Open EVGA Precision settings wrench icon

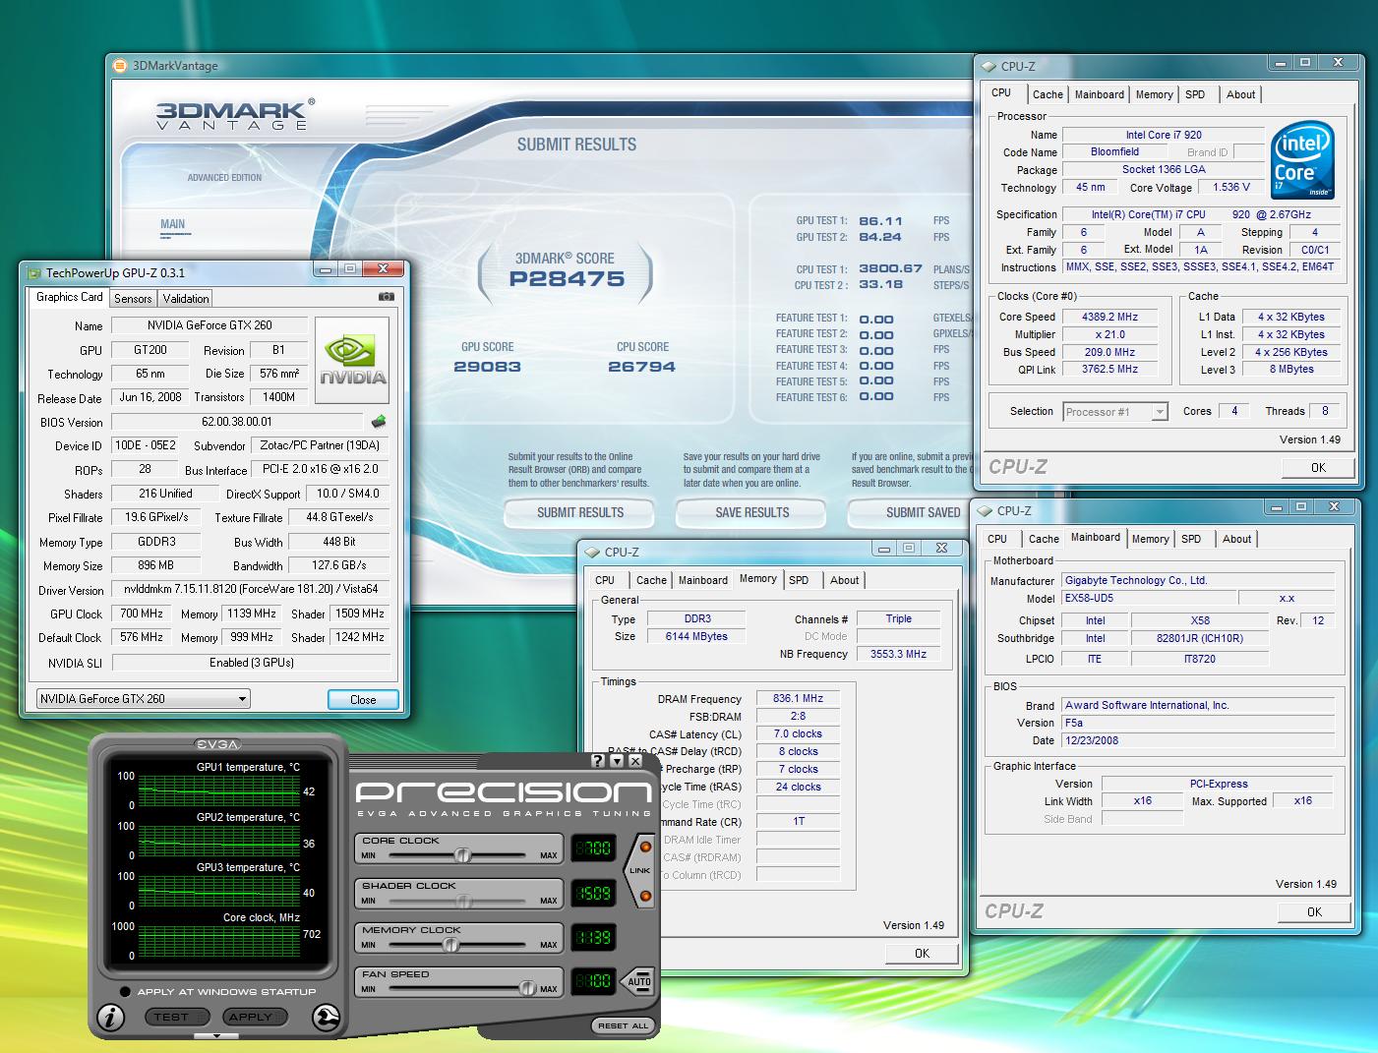pyautogui.click(x=326, y=1017)
